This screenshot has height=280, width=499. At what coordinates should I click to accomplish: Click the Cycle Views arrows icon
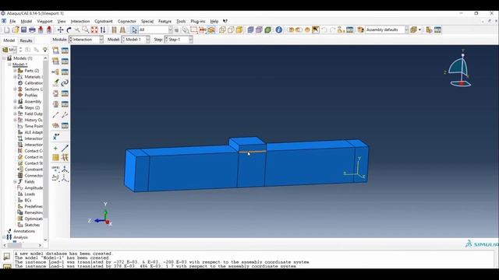(103, 30)
